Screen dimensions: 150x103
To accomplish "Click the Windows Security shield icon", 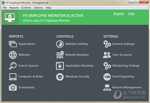I will tap(60, 77).
